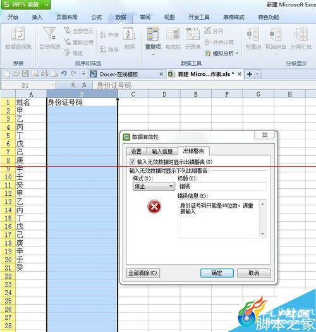The image size is (316, 332).
Task: Switch to the 设置 tab
Action: [x=137, y=151]
